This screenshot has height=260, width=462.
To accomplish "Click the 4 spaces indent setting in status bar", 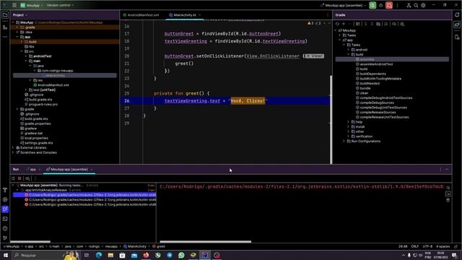I will coord(443,246).
